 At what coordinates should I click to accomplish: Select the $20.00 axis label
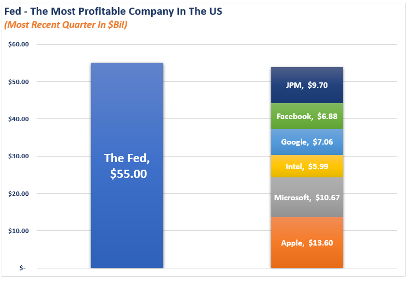tap(19, 194)
